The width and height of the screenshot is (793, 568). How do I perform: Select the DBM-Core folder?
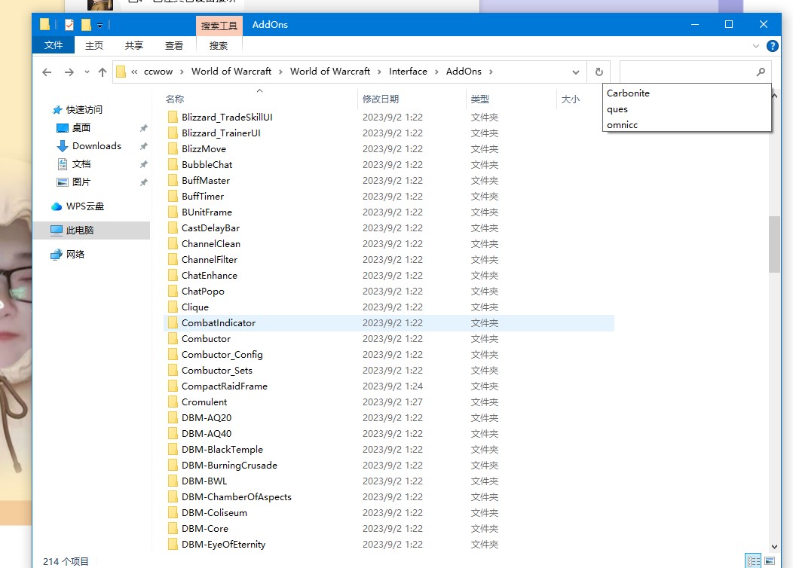[204, 529]
